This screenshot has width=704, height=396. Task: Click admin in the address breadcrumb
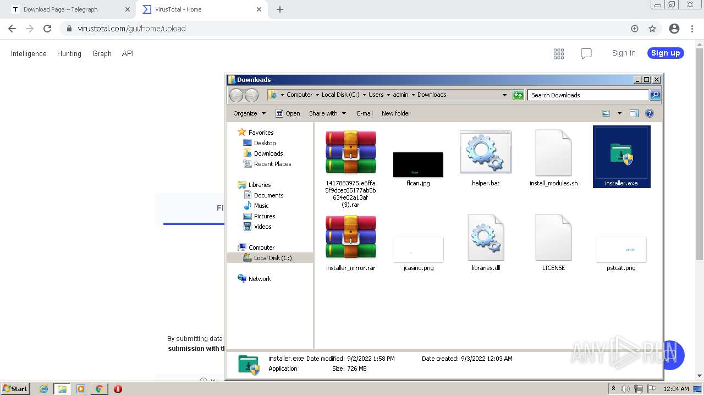(x=400, y=95)
